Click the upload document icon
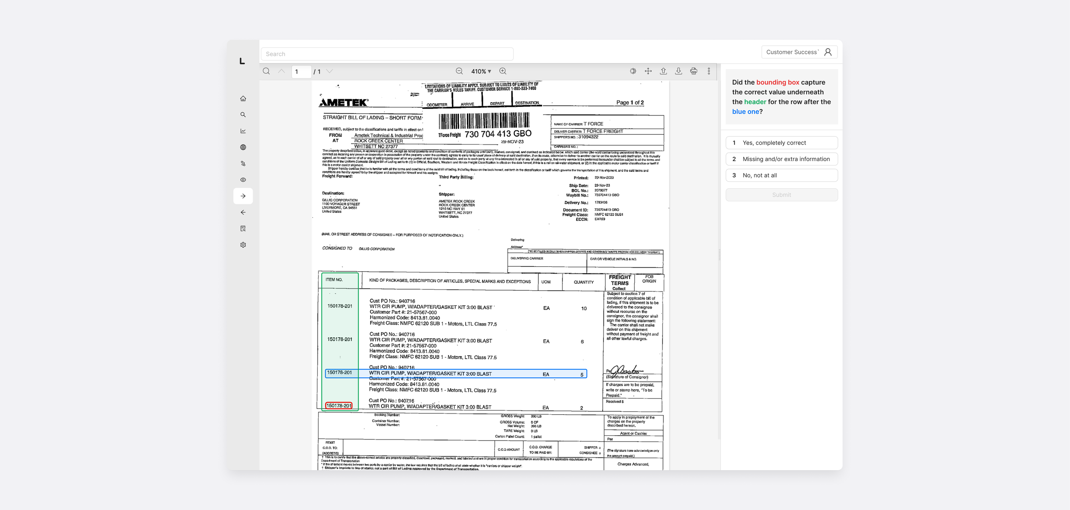 click(x=663, y=71)
